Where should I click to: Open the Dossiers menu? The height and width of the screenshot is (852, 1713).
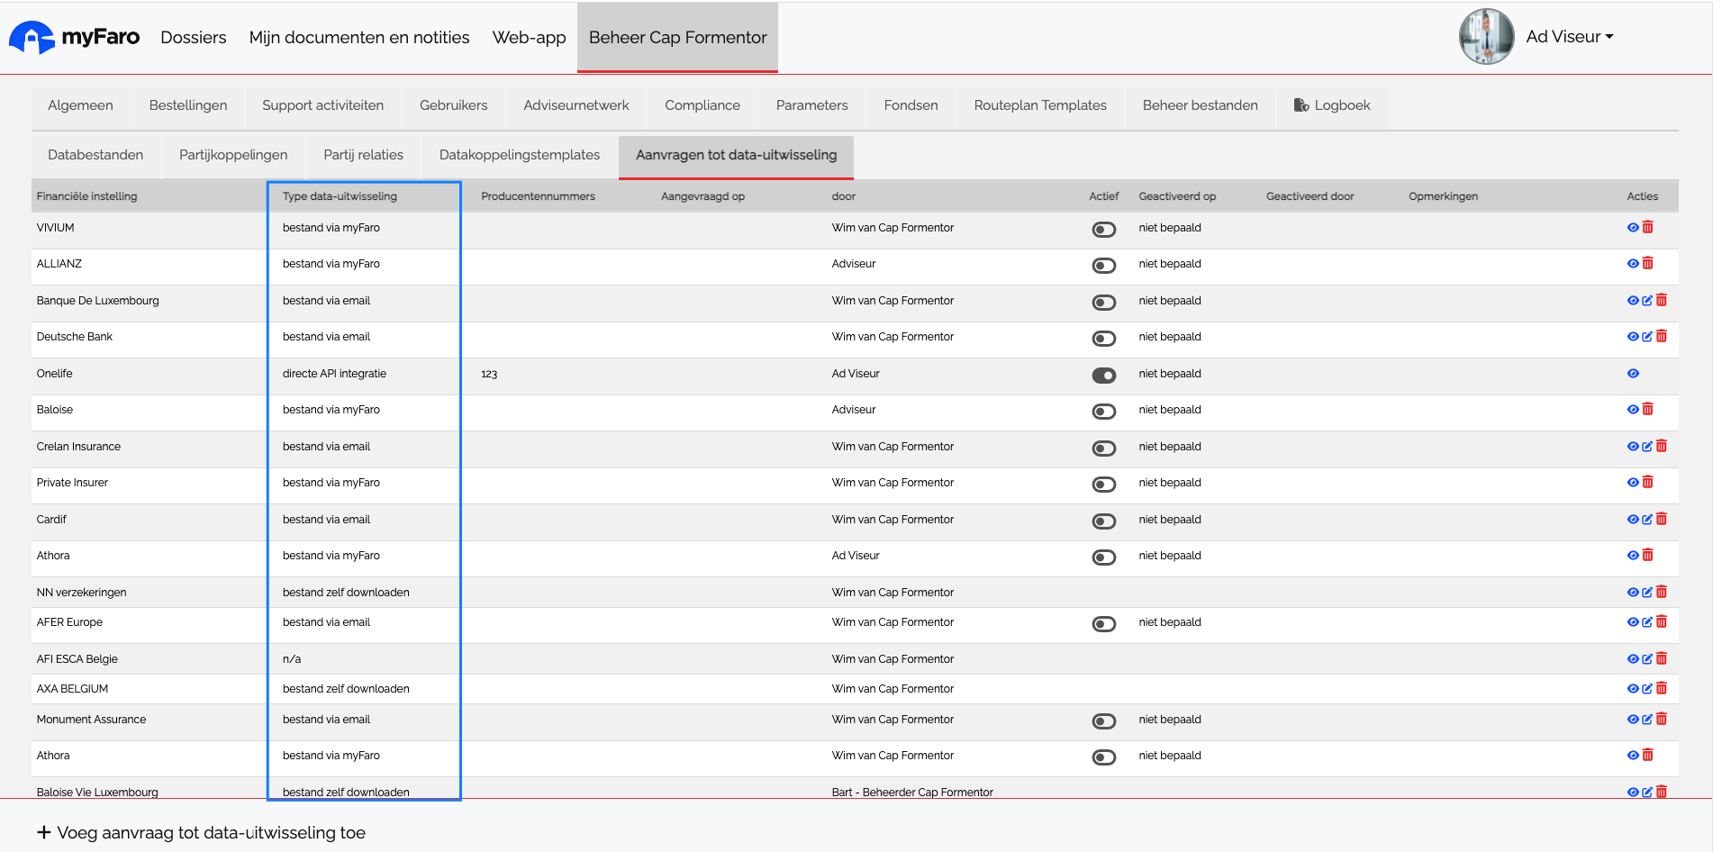click(x=194, y=37)
